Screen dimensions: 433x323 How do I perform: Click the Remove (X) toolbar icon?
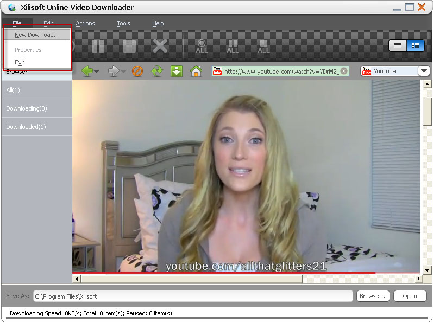coord(160,46)
